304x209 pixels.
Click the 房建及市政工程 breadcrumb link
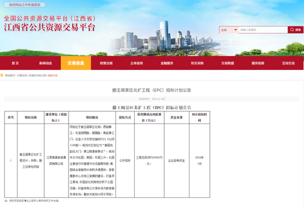click(x=37, y=76)
